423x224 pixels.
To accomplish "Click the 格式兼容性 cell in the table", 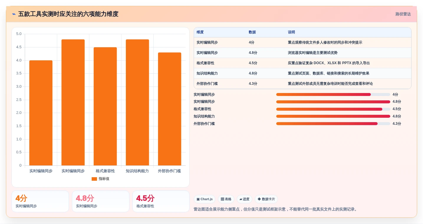I will [205, 63].
